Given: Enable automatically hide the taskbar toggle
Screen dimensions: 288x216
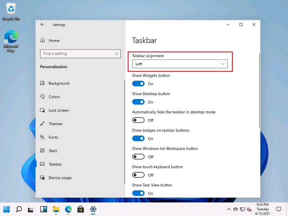Looking at the screenshot, I should [x=138, y=120].
